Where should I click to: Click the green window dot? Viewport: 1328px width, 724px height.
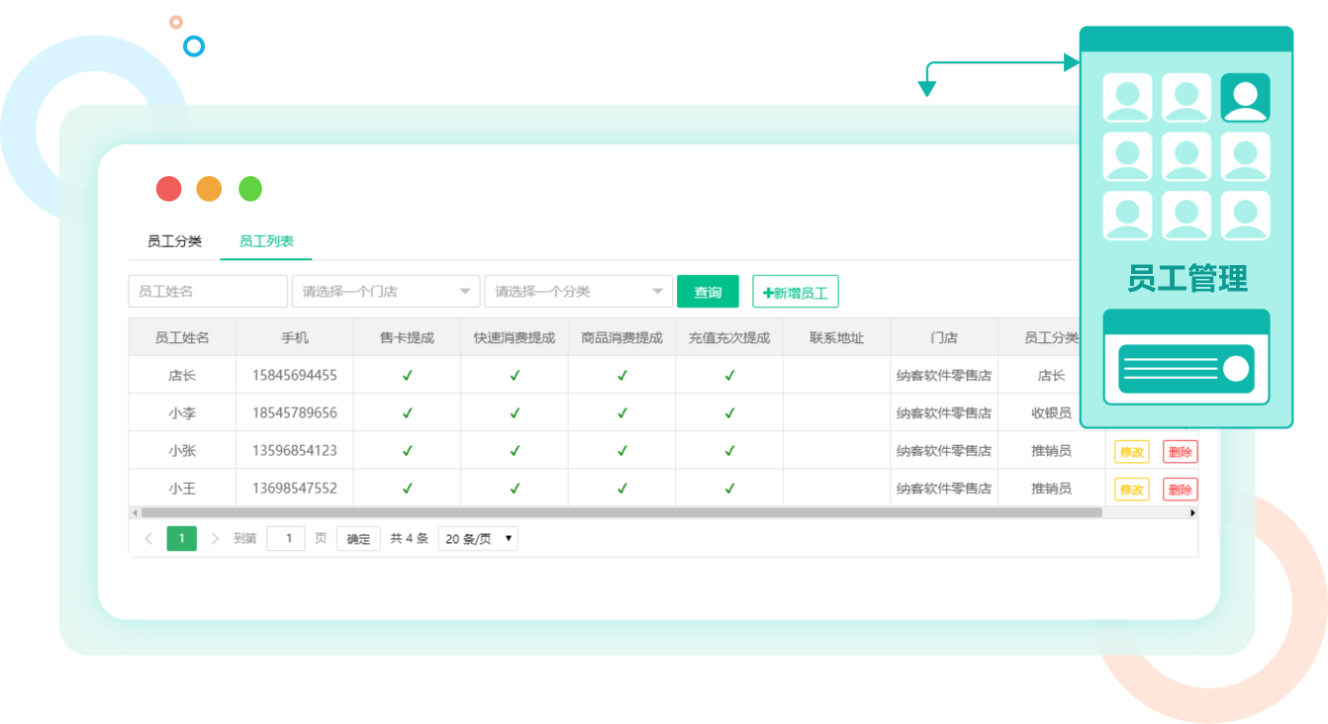click(x=250, y=189)
